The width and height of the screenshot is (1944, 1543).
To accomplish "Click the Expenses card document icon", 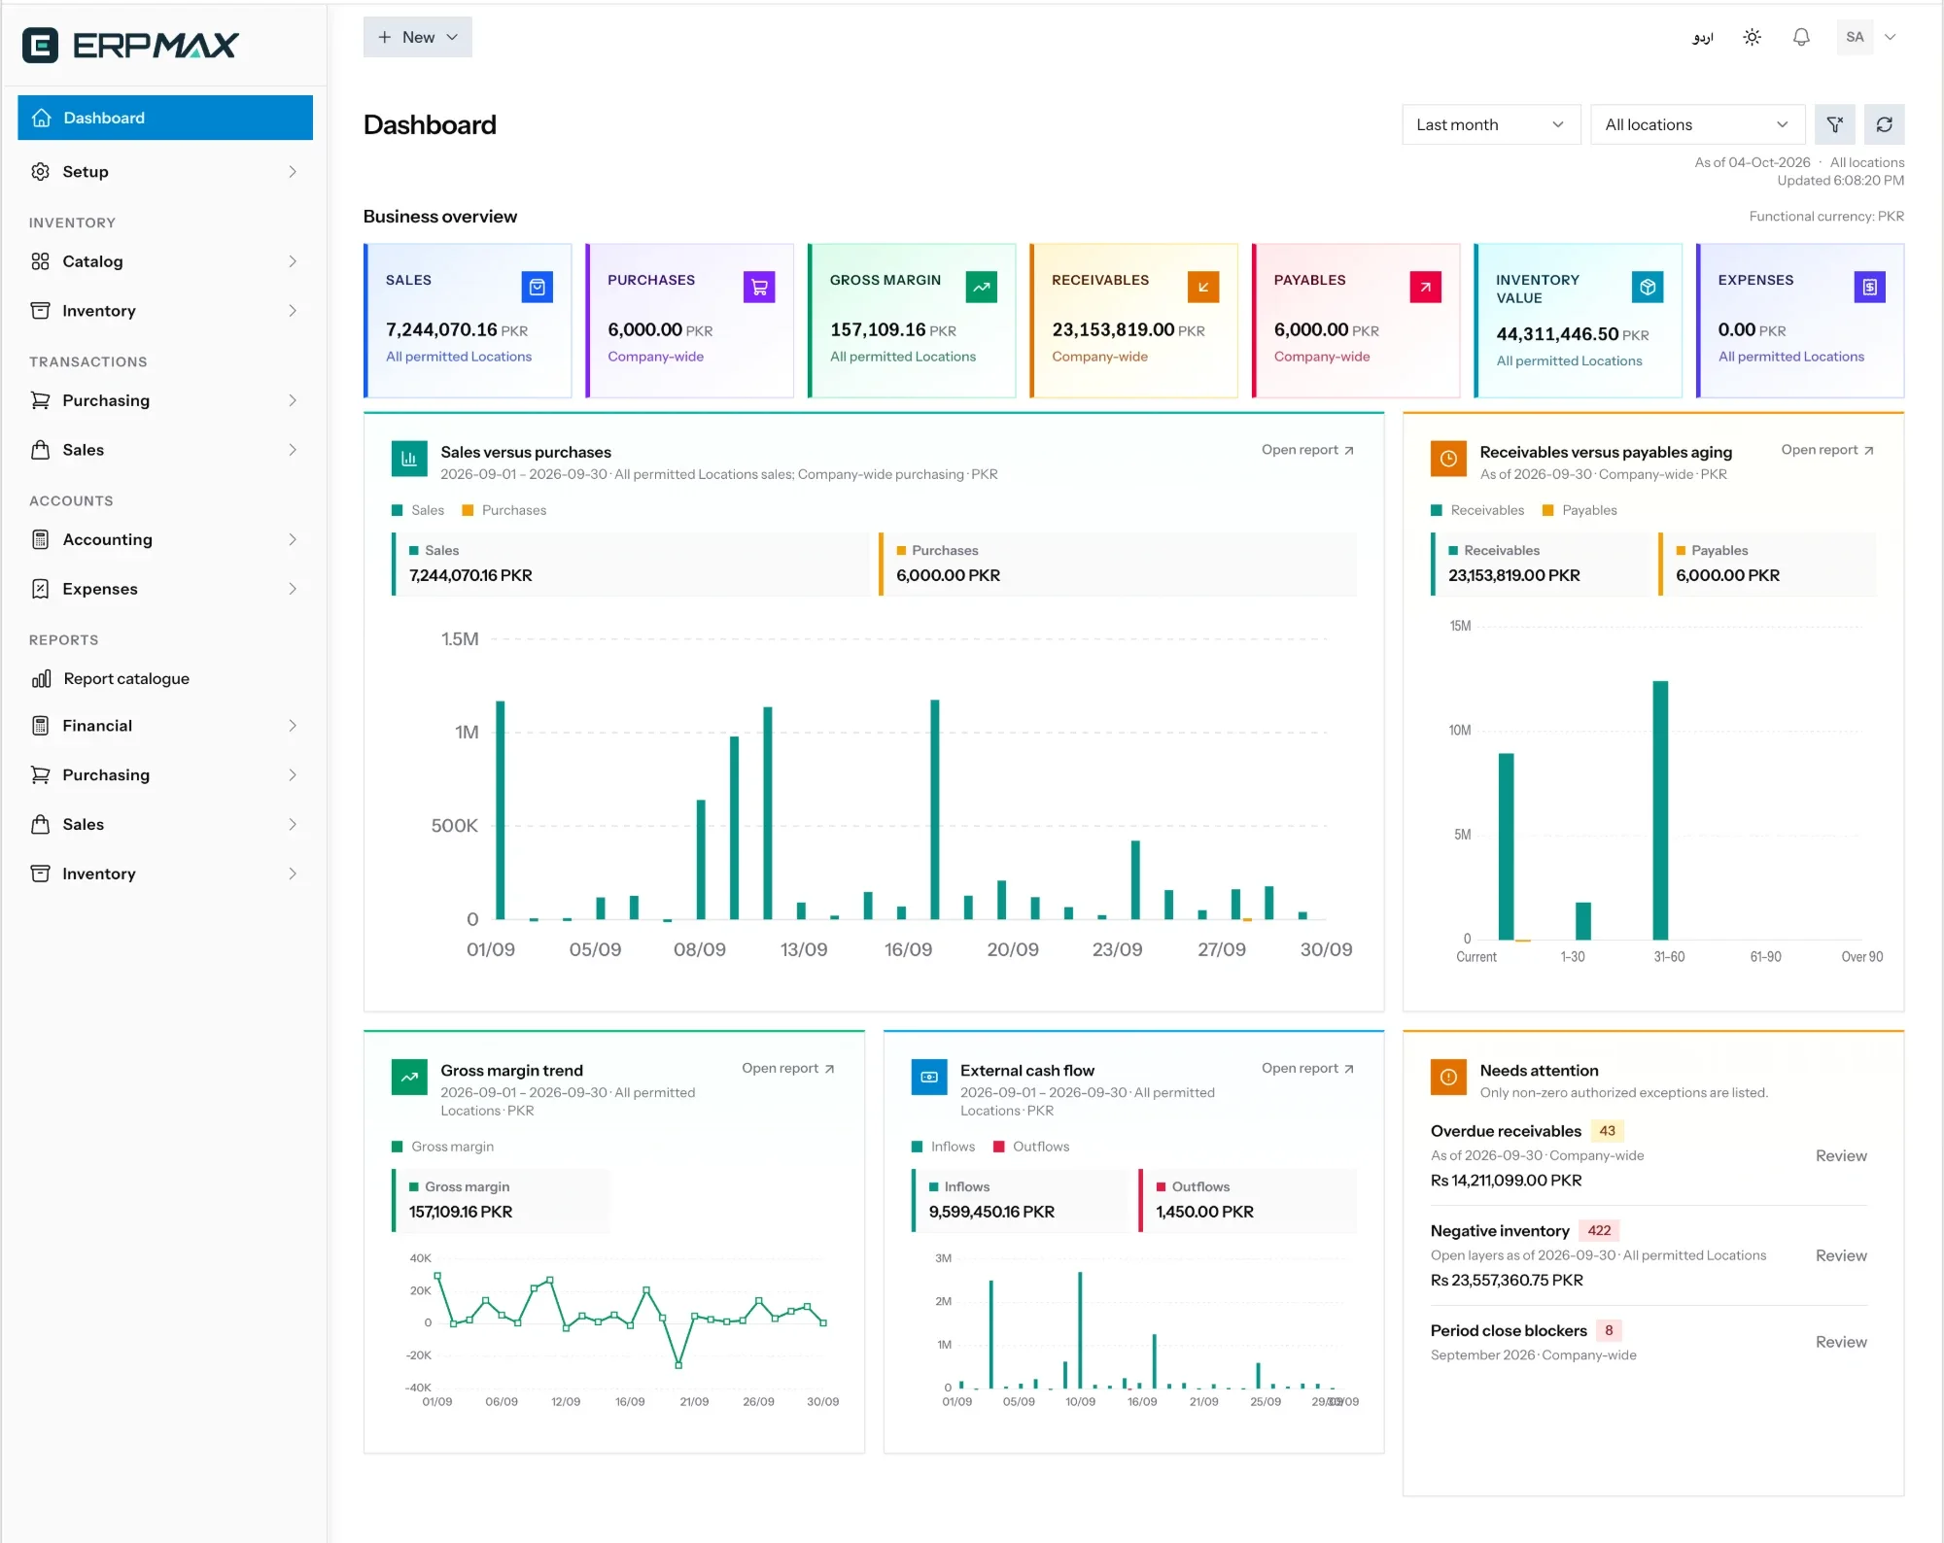I will click(1870, 287).
